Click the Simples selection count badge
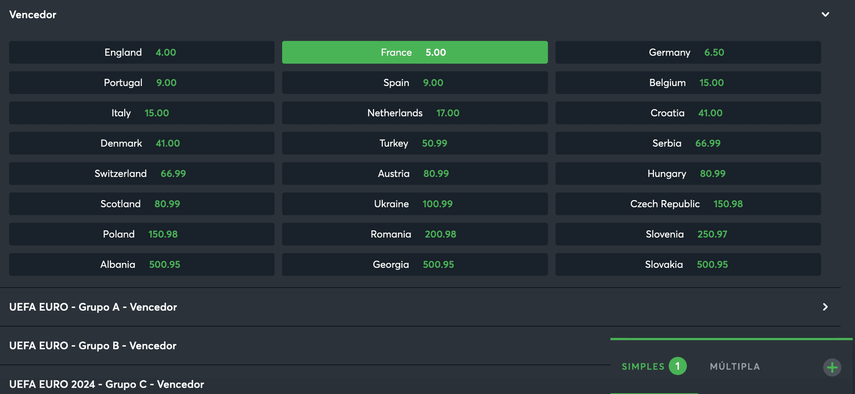Viewport: 855px width, 394px height. [x=678, y=366]
